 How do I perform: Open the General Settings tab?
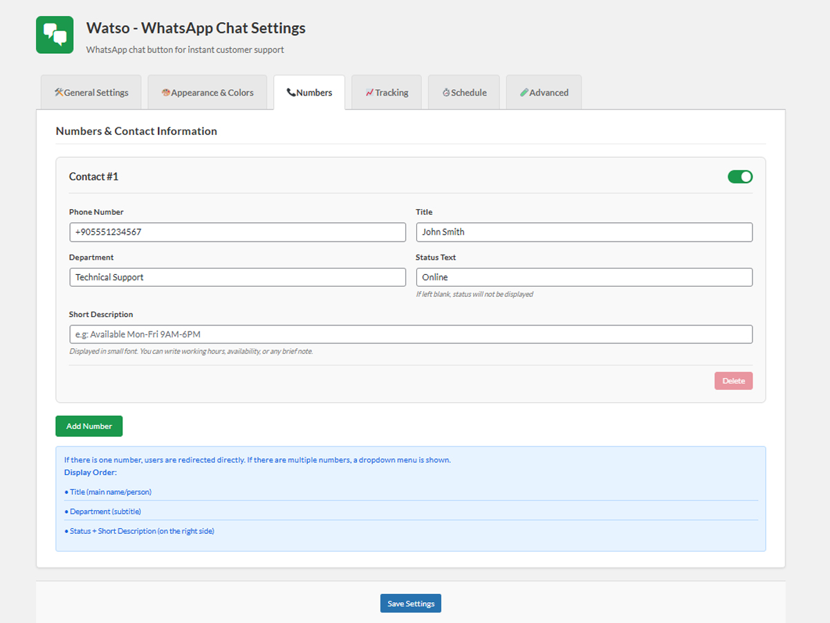coord(91,92)
